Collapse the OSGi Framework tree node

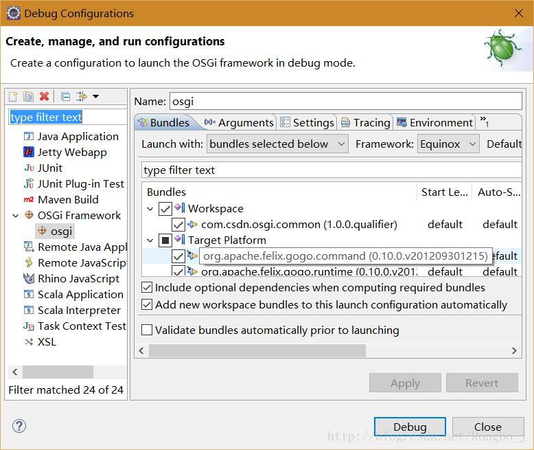(16, 216)
